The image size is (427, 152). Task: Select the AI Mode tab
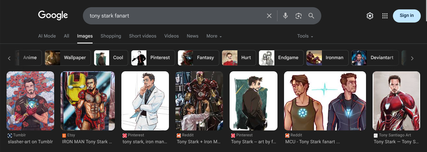47,36
